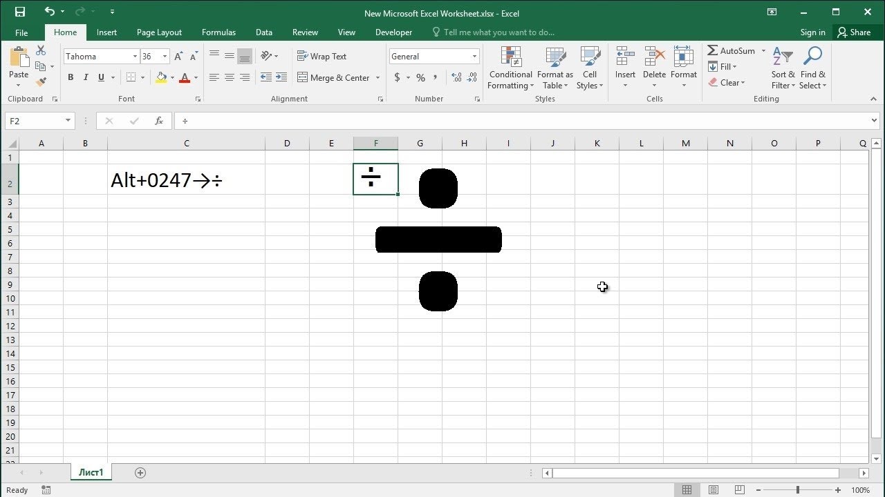This screenshot has height=497, width=885.
Task: Click the Clear button in Editing group
Action: pyautogui.click(x=726, y=83)
